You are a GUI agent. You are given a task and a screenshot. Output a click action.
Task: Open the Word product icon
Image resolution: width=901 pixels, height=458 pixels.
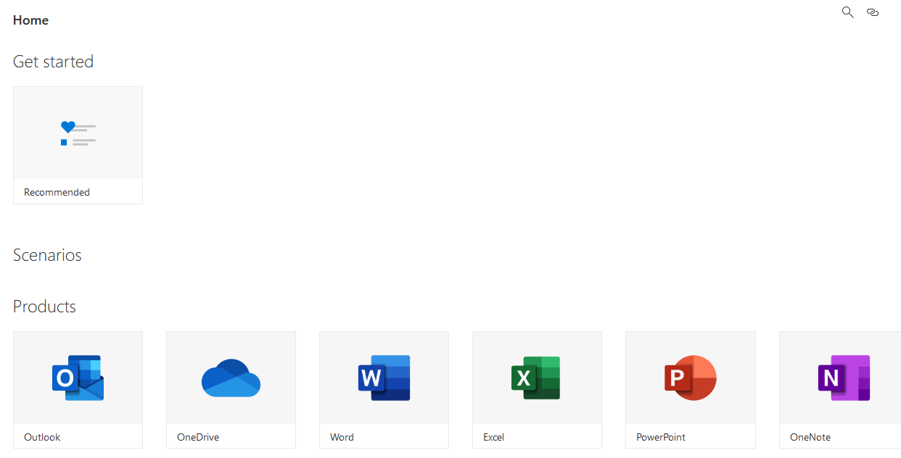[x=384, y=378]
